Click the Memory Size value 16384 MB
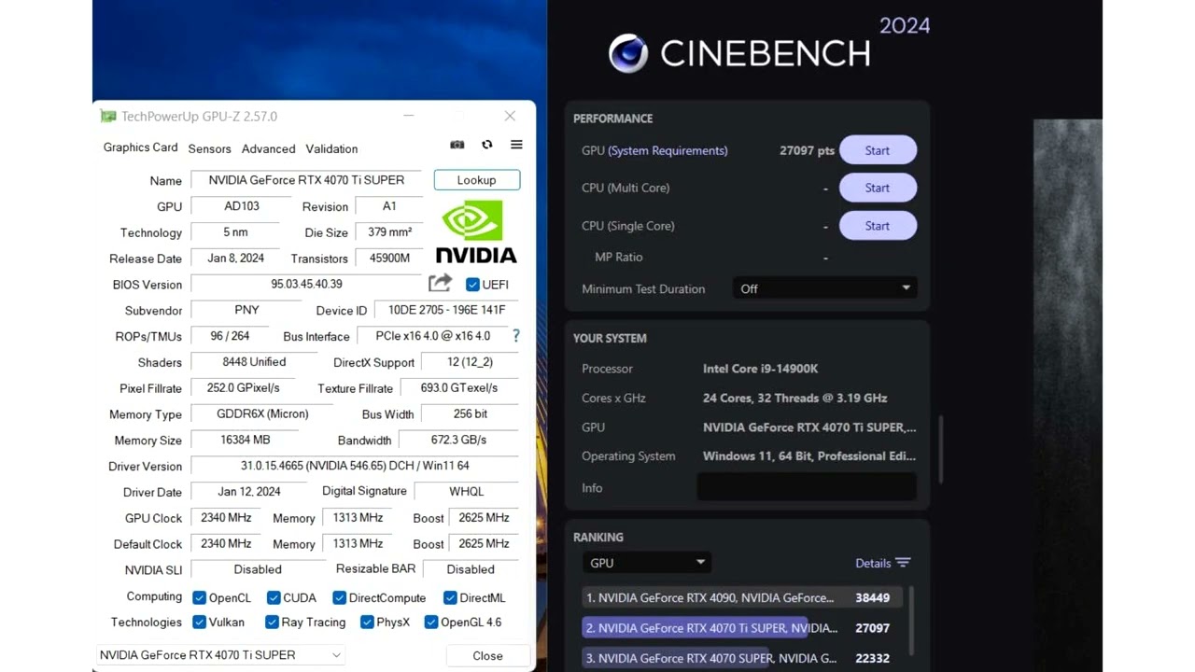This screenshot has height=672, width=1195. 245,440
